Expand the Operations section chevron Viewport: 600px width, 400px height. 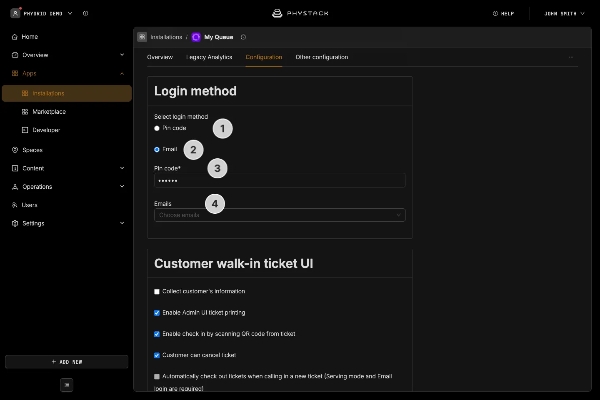pos(122,186)
